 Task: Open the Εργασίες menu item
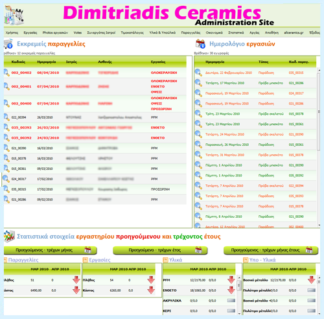[x=30, y=32]
